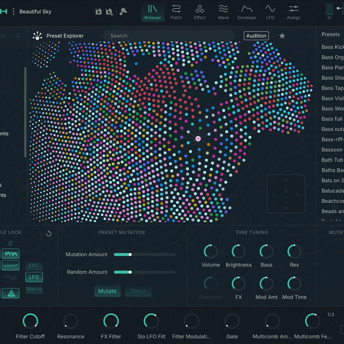Click the up arrow on the navigation pad
Image resolution: width=344 pixels, height=344 pixels.
286,180
